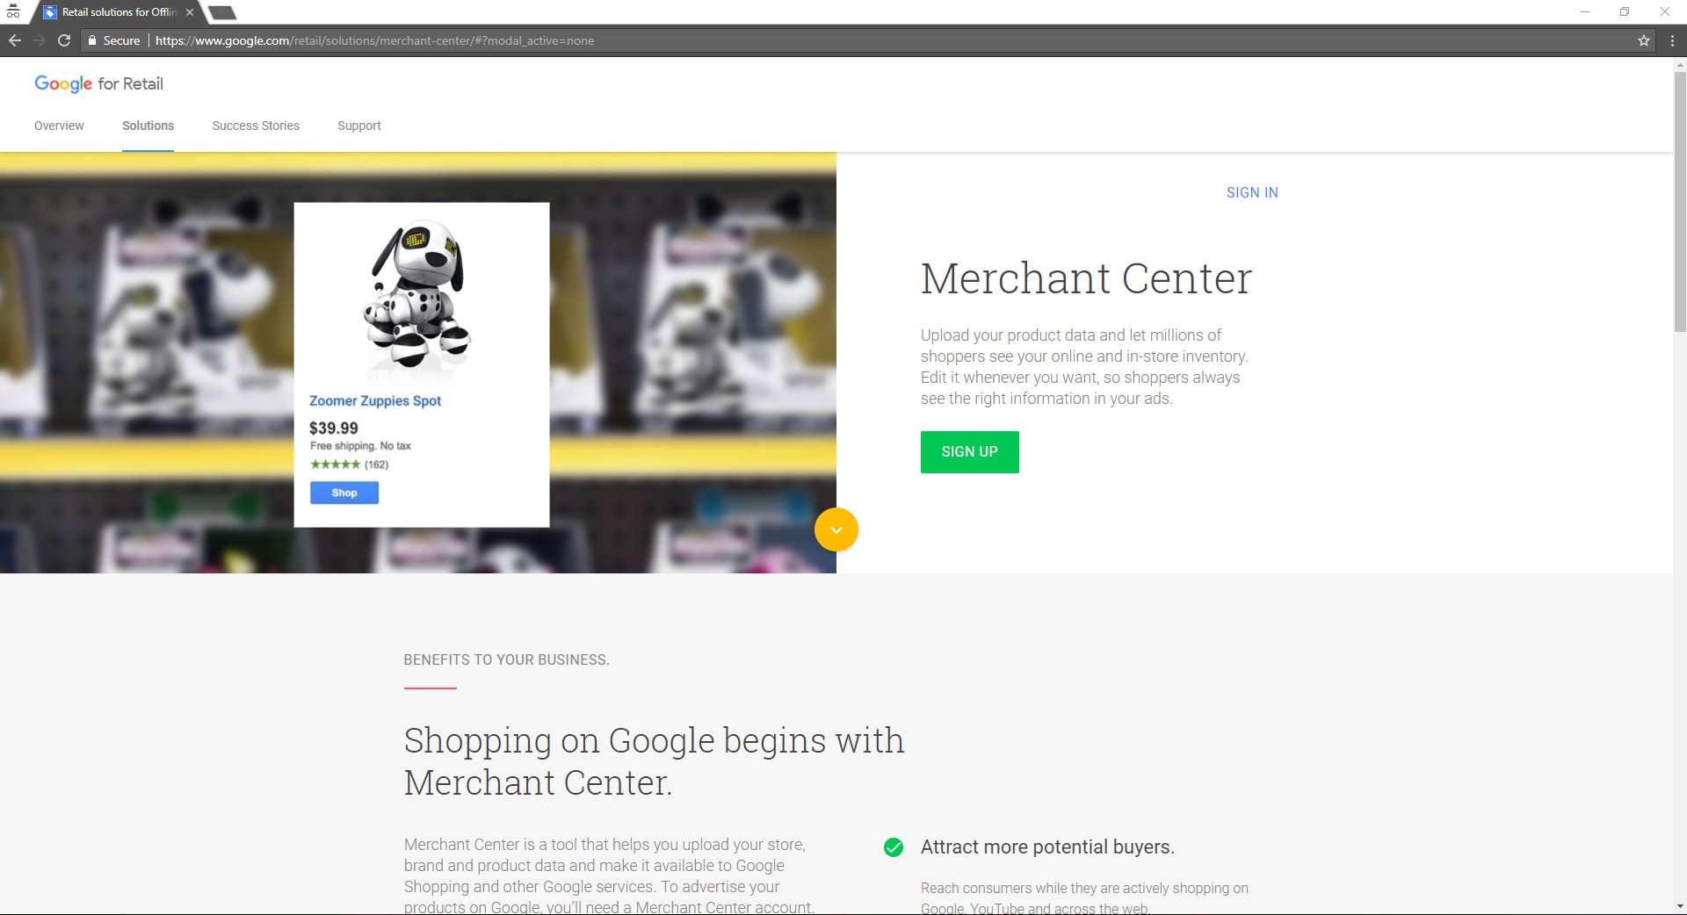
Task: Click the green SIGN UP button
Action: (x=970, y=452)
